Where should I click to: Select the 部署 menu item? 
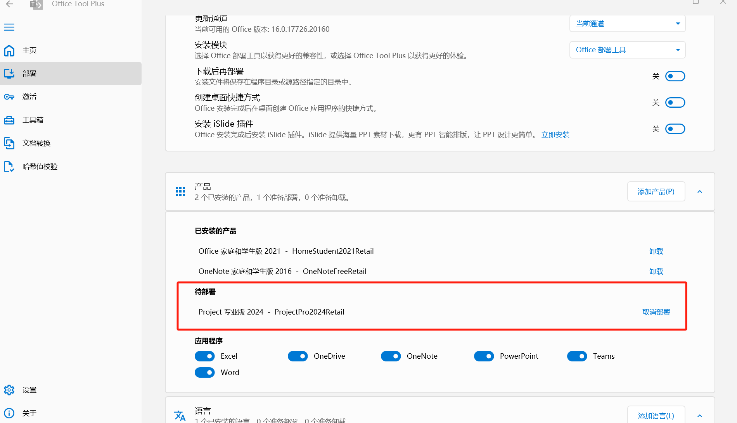coord(71,74)
